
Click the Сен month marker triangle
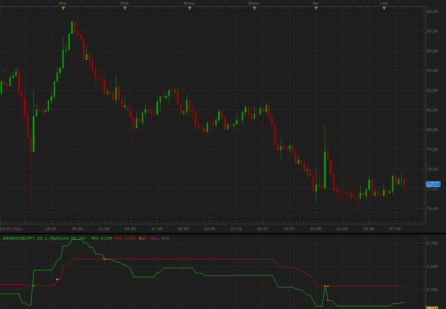(384, 8)
